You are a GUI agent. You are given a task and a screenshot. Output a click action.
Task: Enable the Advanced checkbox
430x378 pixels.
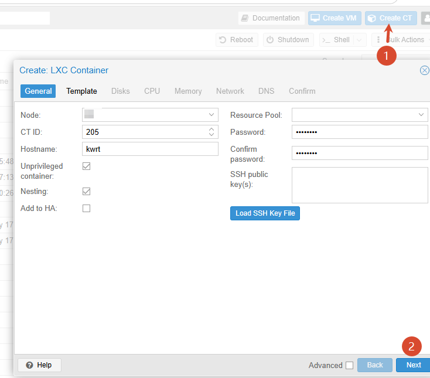(349, 365)
